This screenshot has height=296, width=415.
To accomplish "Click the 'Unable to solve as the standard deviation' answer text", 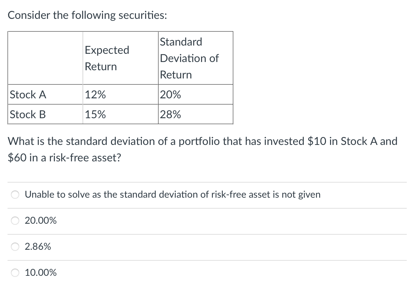I will pos(173,195).
